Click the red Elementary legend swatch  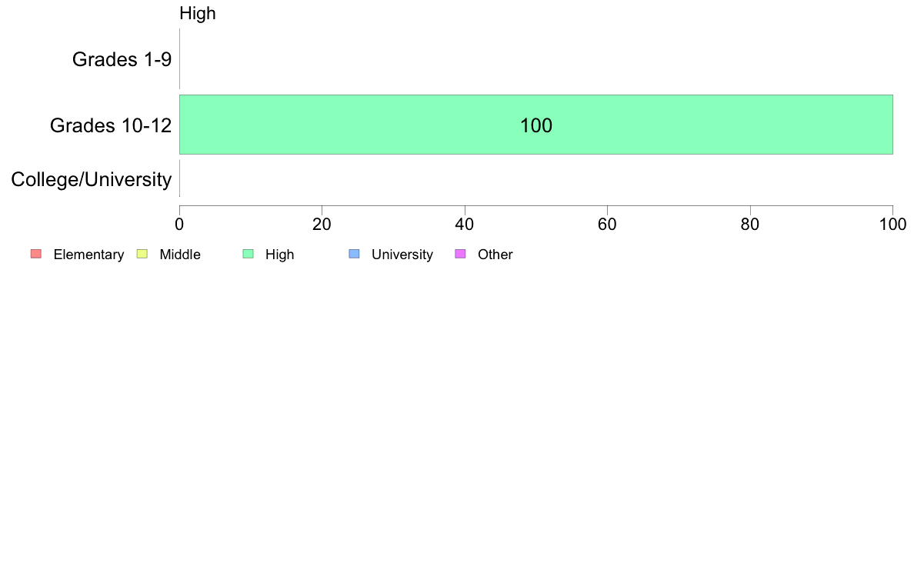click(36, 254)
